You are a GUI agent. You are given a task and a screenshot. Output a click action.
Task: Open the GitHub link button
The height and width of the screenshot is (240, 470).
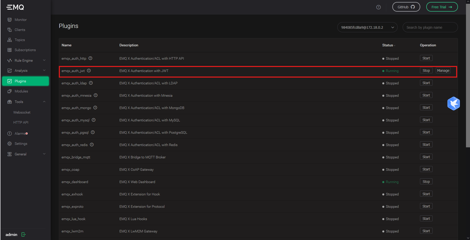point(406,7)
